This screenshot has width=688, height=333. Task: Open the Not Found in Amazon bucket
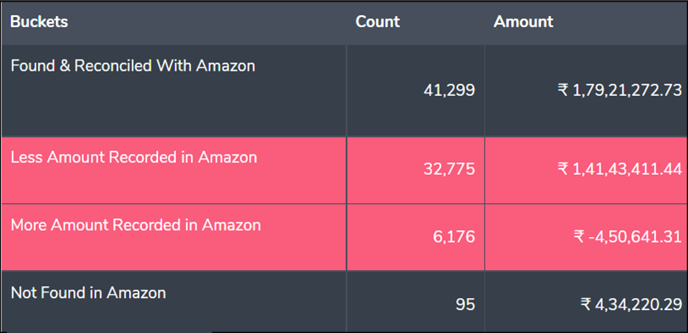coord(88,292)
